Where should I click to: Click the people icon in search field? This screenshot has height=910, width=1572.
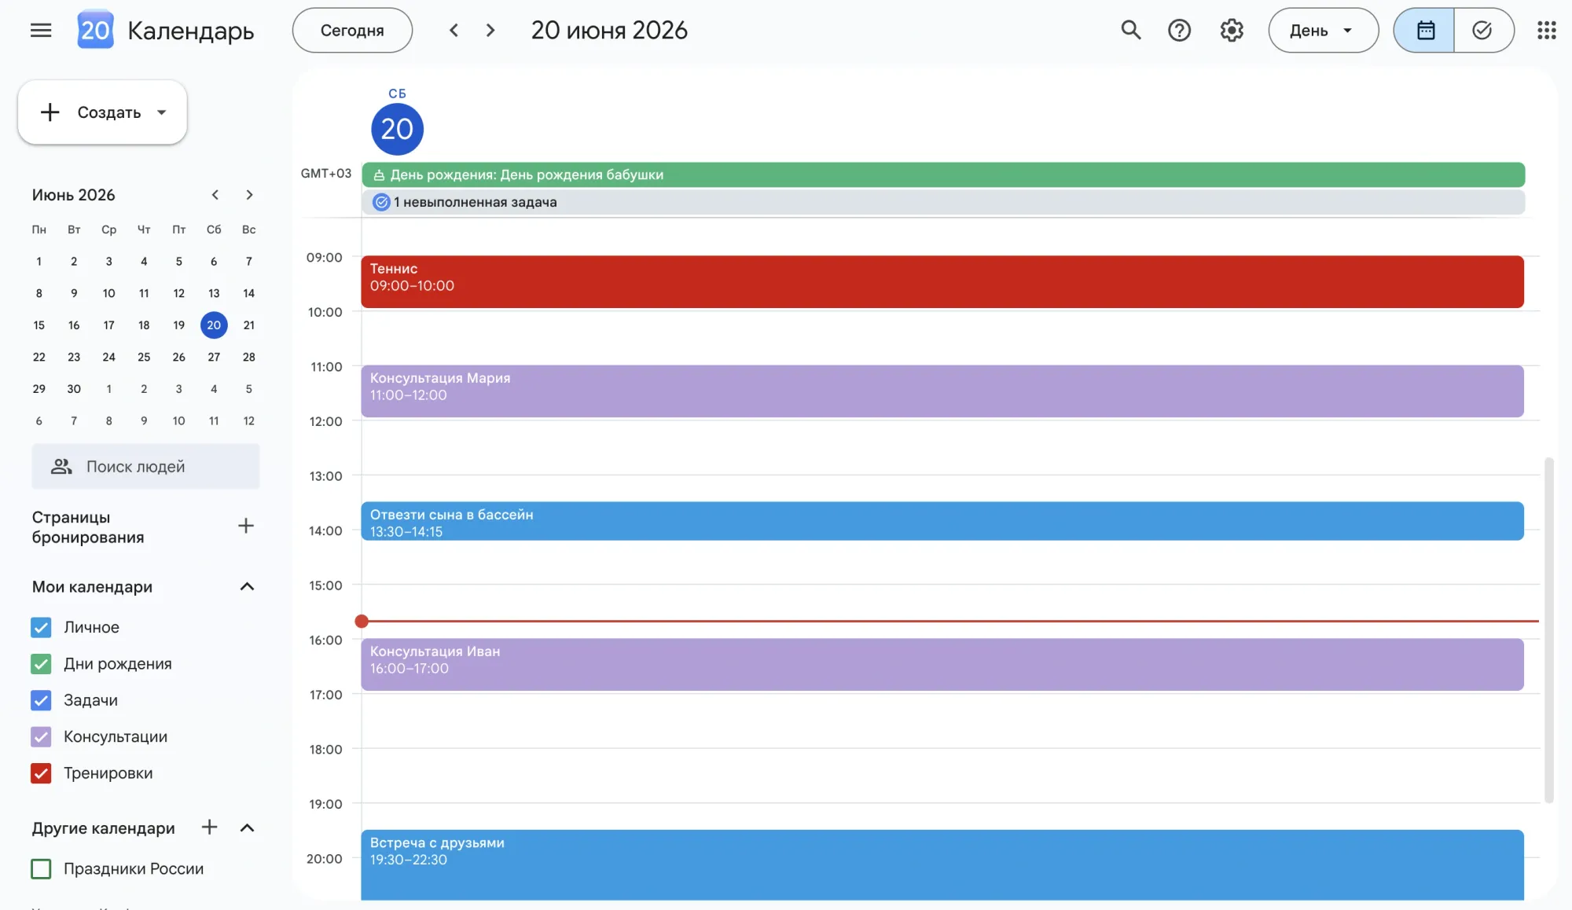pyautogui.click(x=61, y=467)
